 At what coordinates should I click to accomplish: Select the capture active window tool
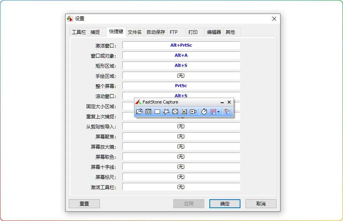click(148, 112)
